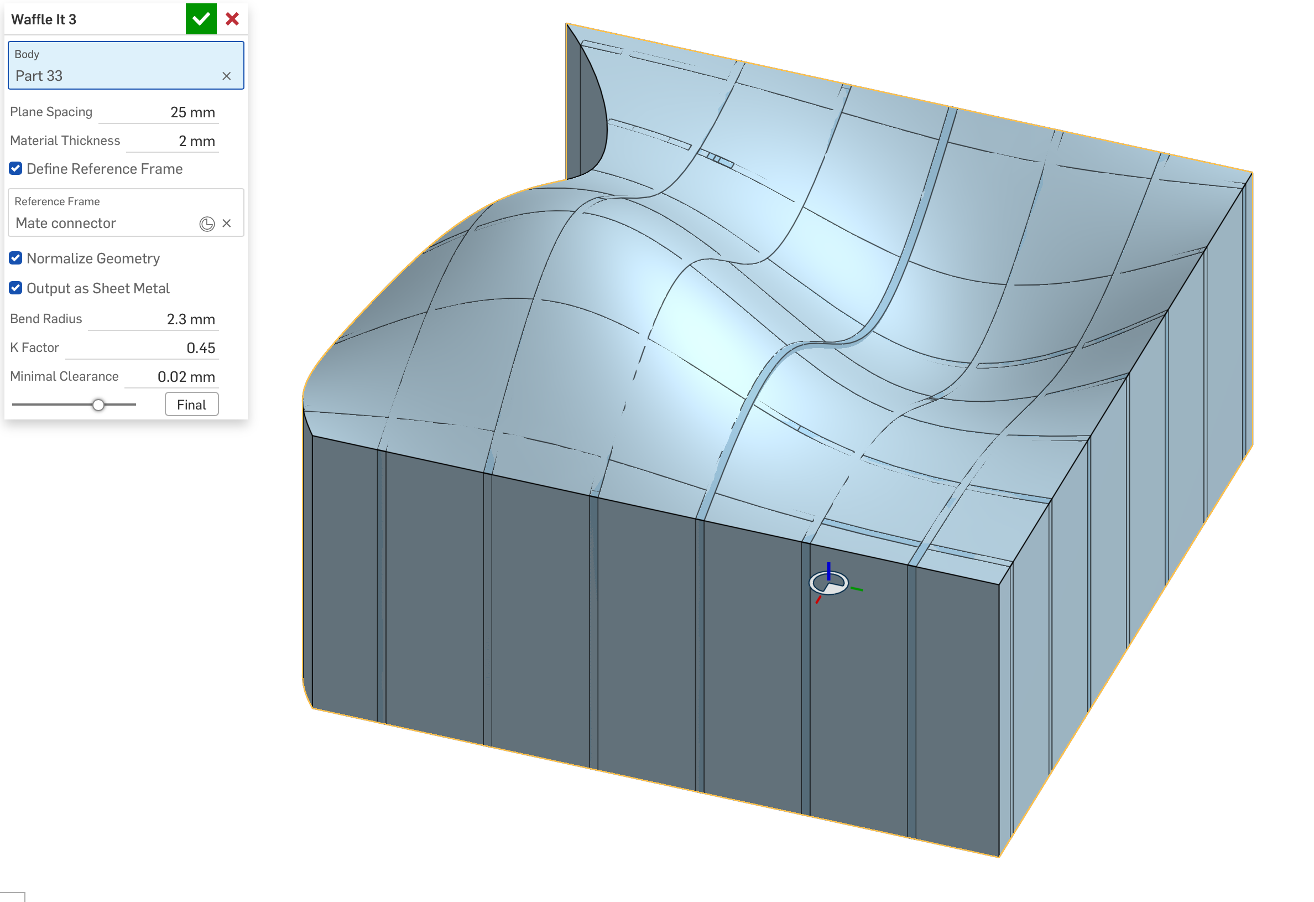Click the rollback slider handle

tap(98, 405)
